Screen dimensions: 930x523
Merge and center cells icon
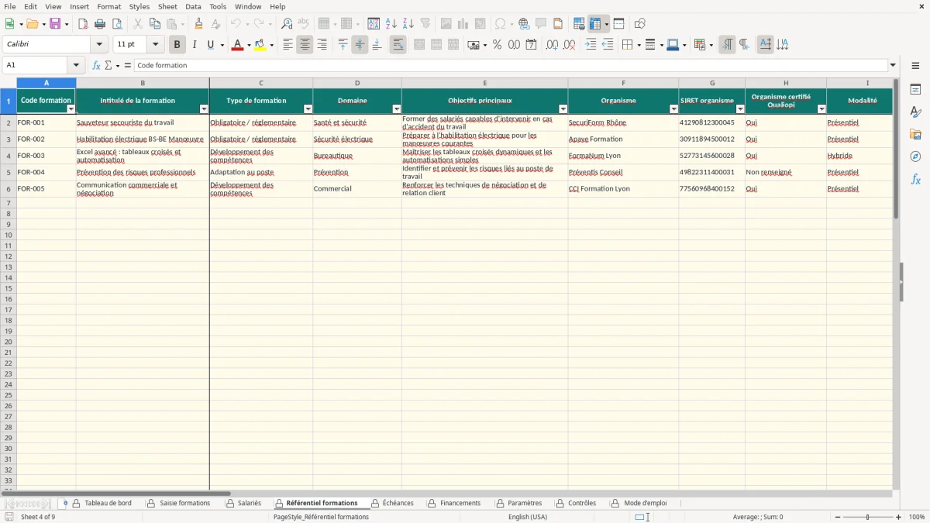pos(419,45)
